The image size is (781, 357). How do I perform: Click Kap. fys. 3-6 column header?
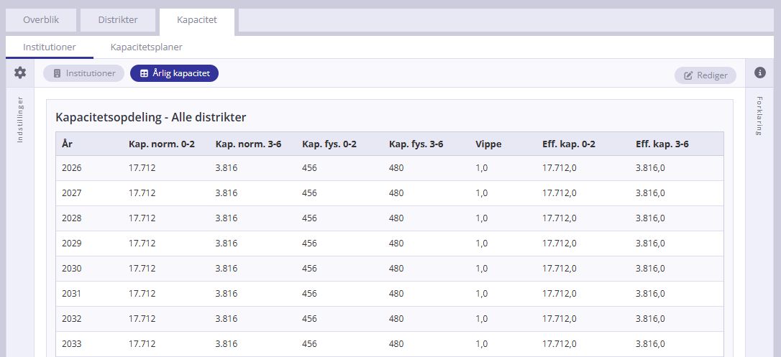click(x=416, y=144)
